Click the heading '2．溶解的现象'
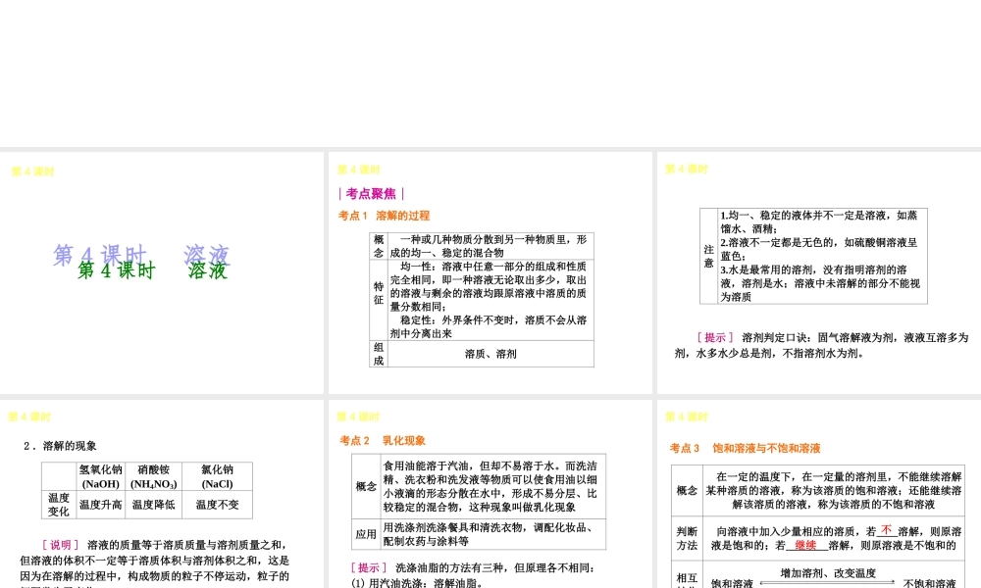981x588 pixels. (60, 446)
